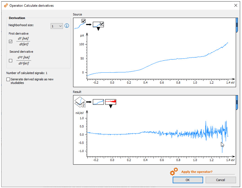Toggle checkbox on Source curve thumbnail
This screenshot has height=188, width=242.
tap(102, 24)
